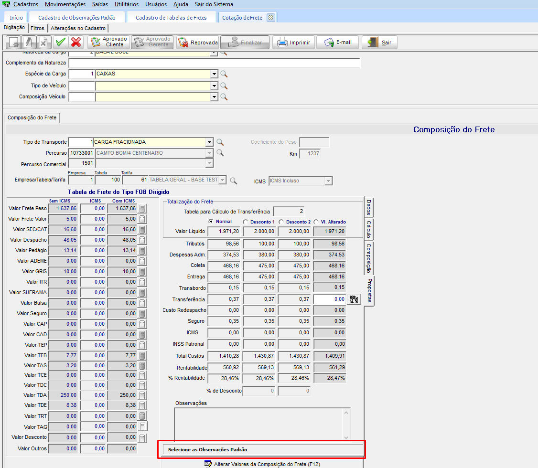Image resolution: width=538 pixels, height=468 pixels.
Task: Click magnifier beside Espécie da Carga
Action: 224,74
